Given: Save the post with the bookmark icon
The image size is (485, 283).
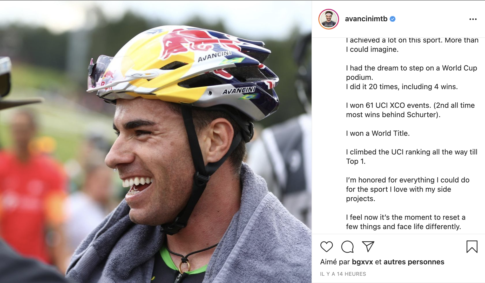Looking at the screenshot, I should tap(472, 246).
